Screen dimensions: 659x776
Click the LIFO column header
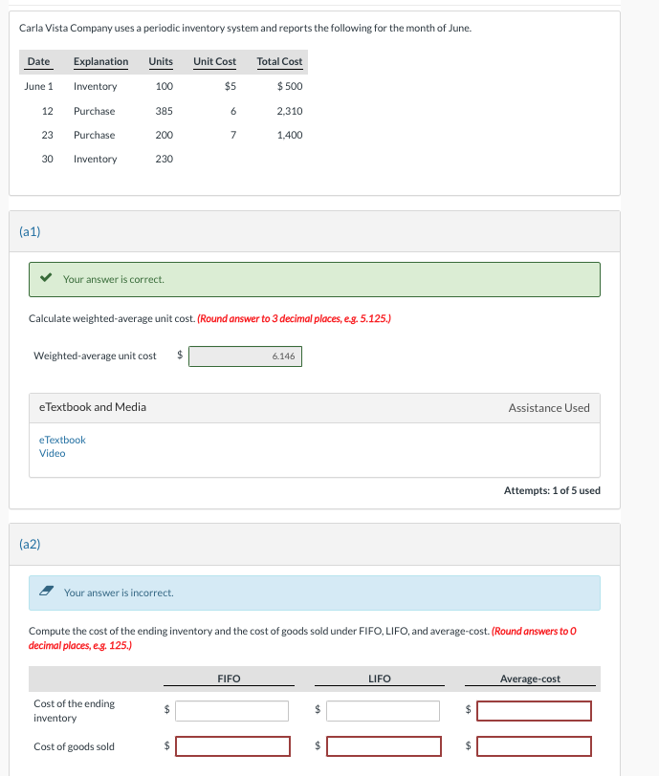[x=379, y=678]
